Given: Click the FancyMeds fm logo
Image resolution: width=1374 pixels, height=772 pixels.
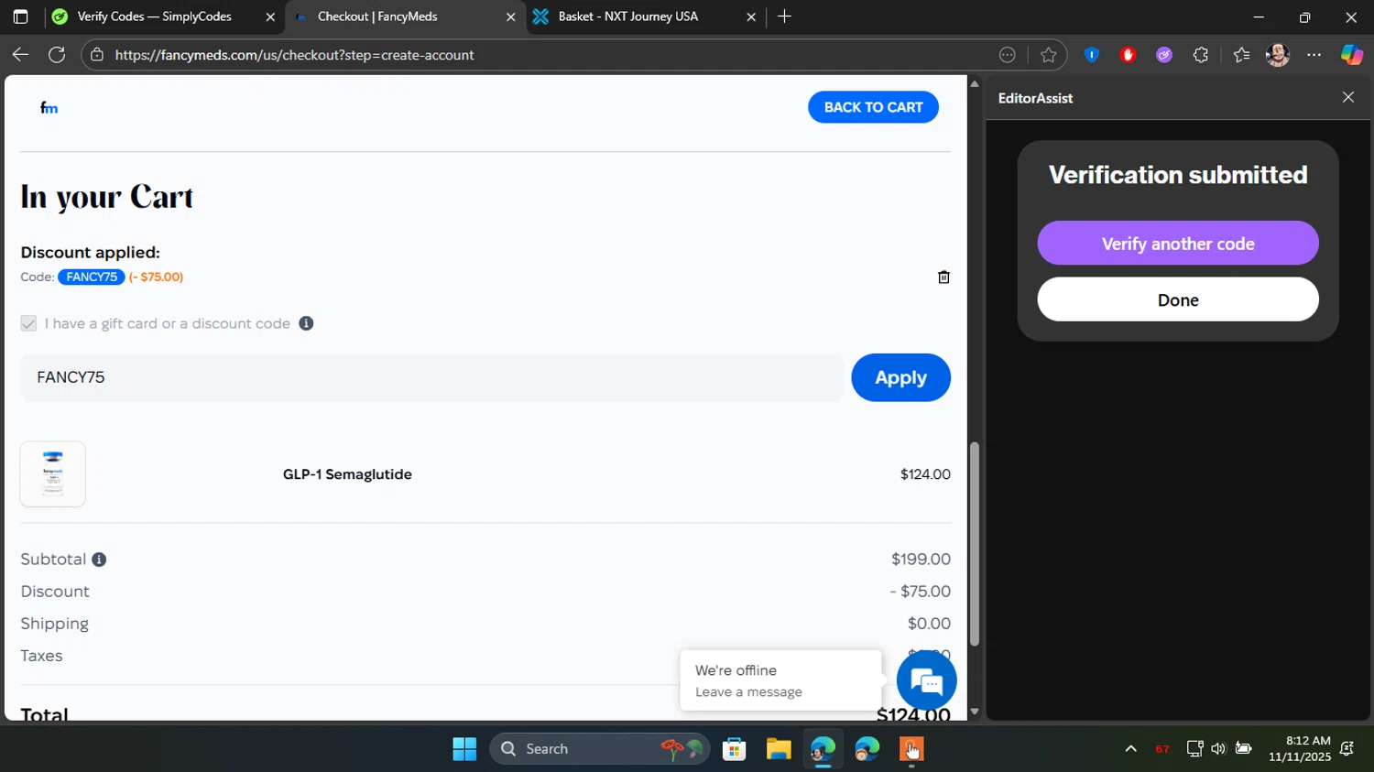Looking at the screenshot, I should (x=49, y=108).
